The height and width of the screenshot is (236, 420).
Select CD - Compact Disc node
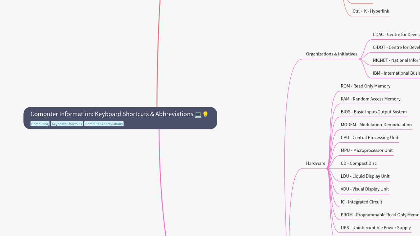[x=359, y=163]
